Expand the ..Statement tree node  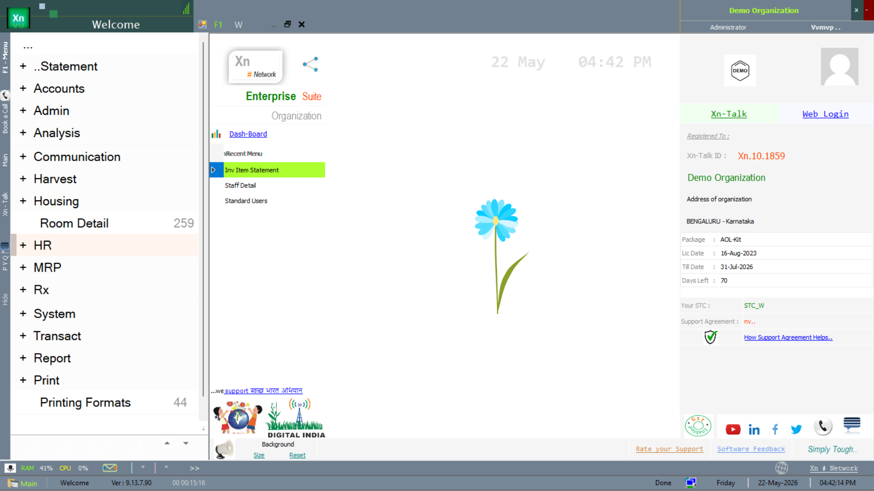pos(23,66)
